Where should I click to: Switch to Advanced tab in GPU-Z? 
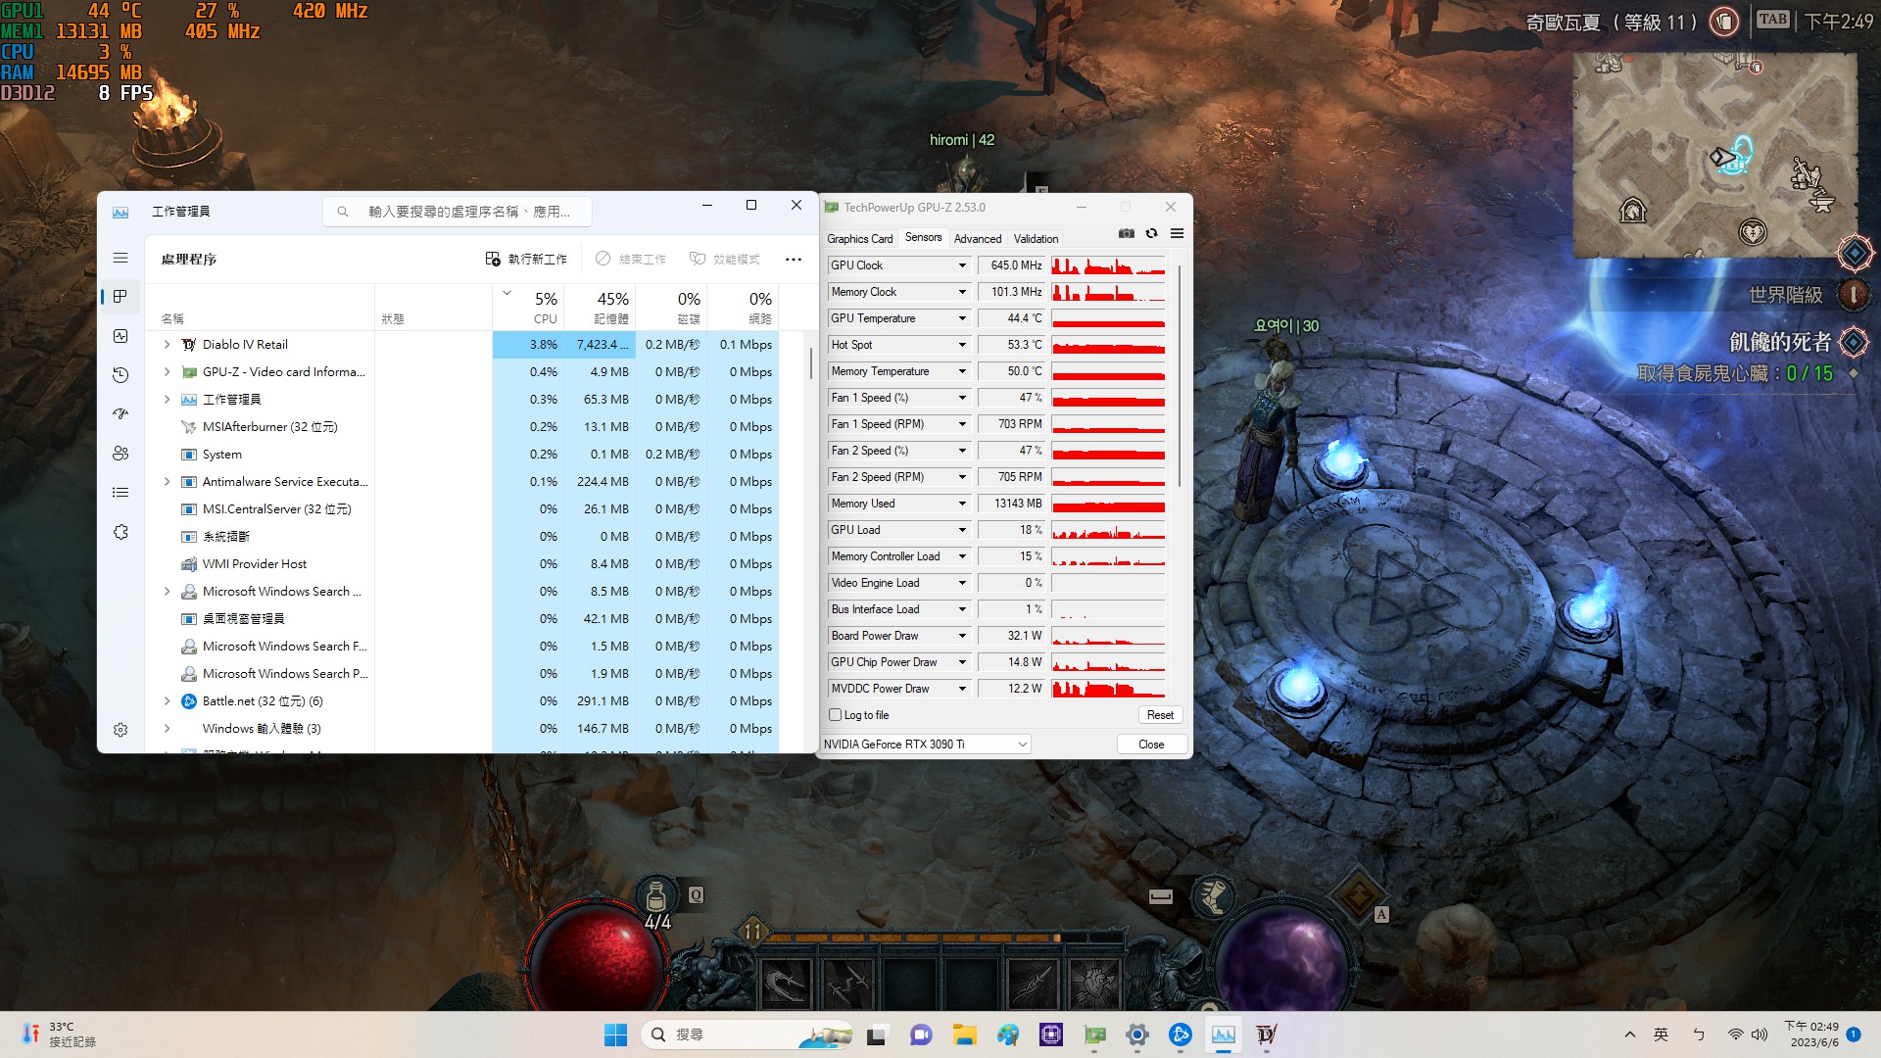(x=978, y=239)
